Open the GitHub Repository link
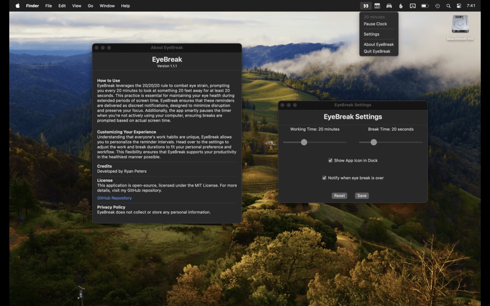Screen dimensions: 490x306 click(115, 198)
